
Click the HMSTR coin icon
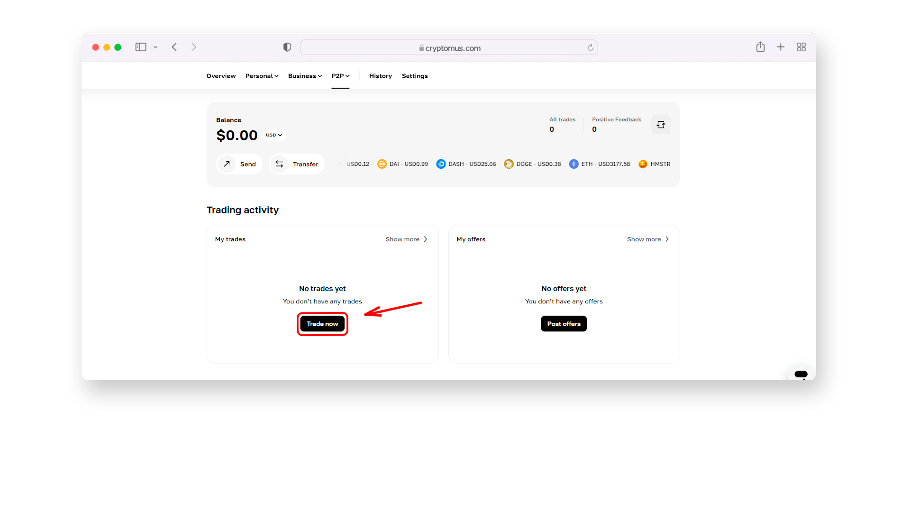[643, 164]
